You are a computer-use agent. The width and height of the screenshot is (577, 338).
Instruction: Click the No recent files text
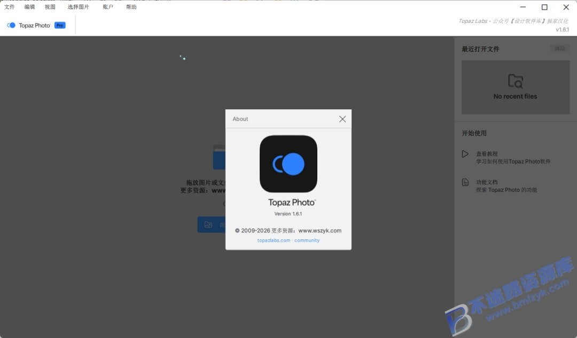click(515, 96)
